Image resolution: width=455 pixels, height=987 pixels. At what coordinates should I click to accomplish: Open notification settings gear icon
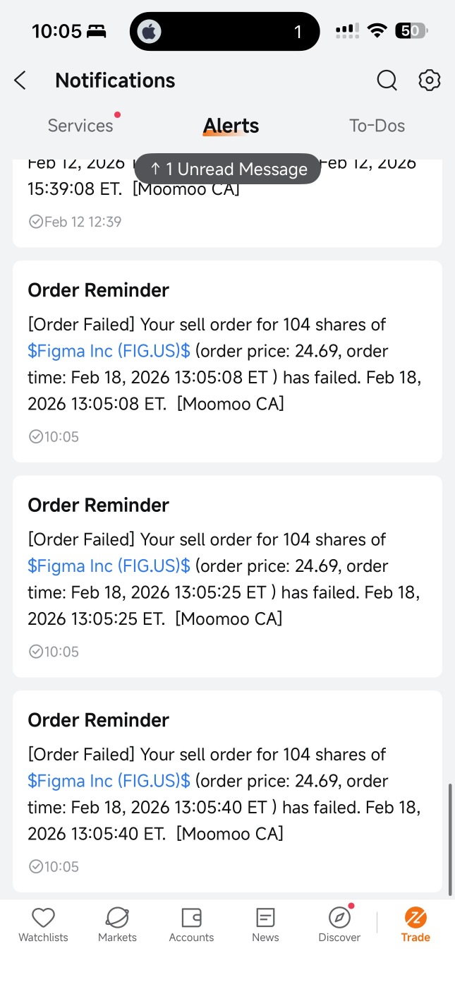click(x=430, y=80)
